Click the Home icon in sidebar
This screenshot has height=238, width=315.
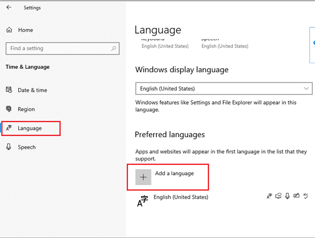[9, 30]
